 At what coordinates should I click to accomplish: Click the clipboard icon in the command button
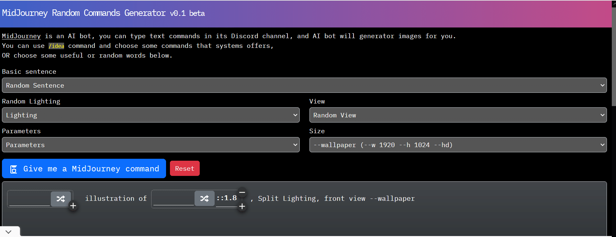[14, 169]
